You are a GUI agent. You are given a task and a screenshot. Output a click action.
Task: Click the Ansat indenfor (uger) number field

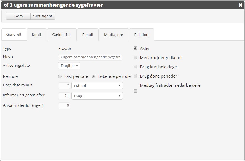[x=64, y=106]
